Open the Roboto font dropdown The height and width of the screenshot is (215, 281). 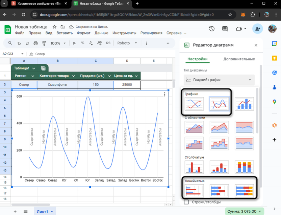coord(127,43)
